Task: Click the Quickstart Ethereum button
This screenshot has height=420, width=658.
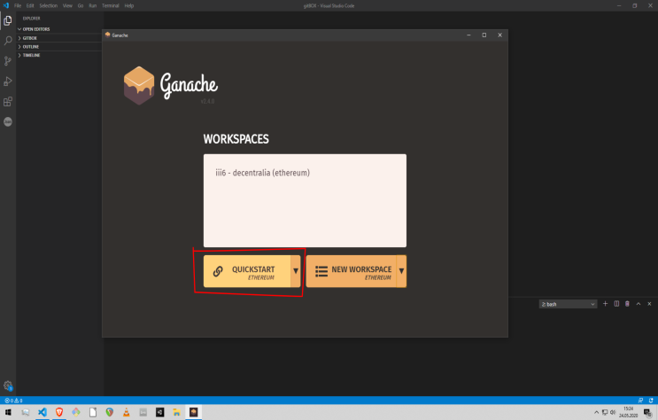Action: point(247,271)
